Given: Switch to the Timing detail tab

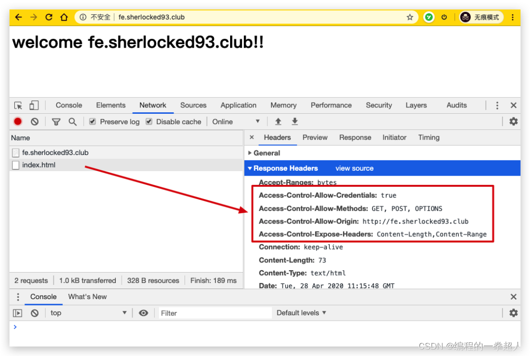Looking at the screenshot, I should [429, 137].
